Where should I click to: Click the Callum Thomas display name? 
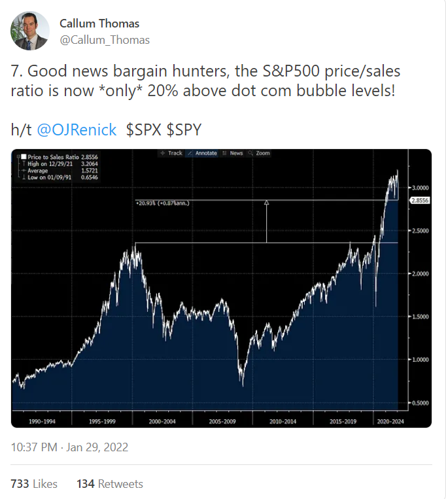[99, 24]
